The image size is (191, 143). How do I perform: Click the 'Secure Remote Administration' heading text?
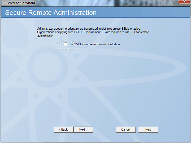coord(51,12)
